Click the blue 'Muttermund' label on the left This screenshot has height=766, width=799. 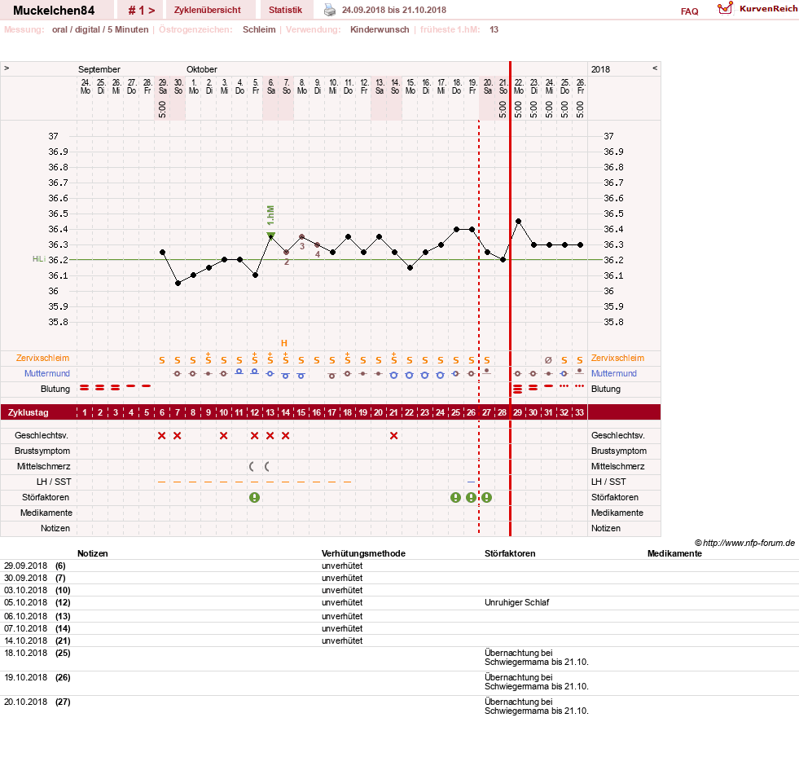[x=47, y=373]
